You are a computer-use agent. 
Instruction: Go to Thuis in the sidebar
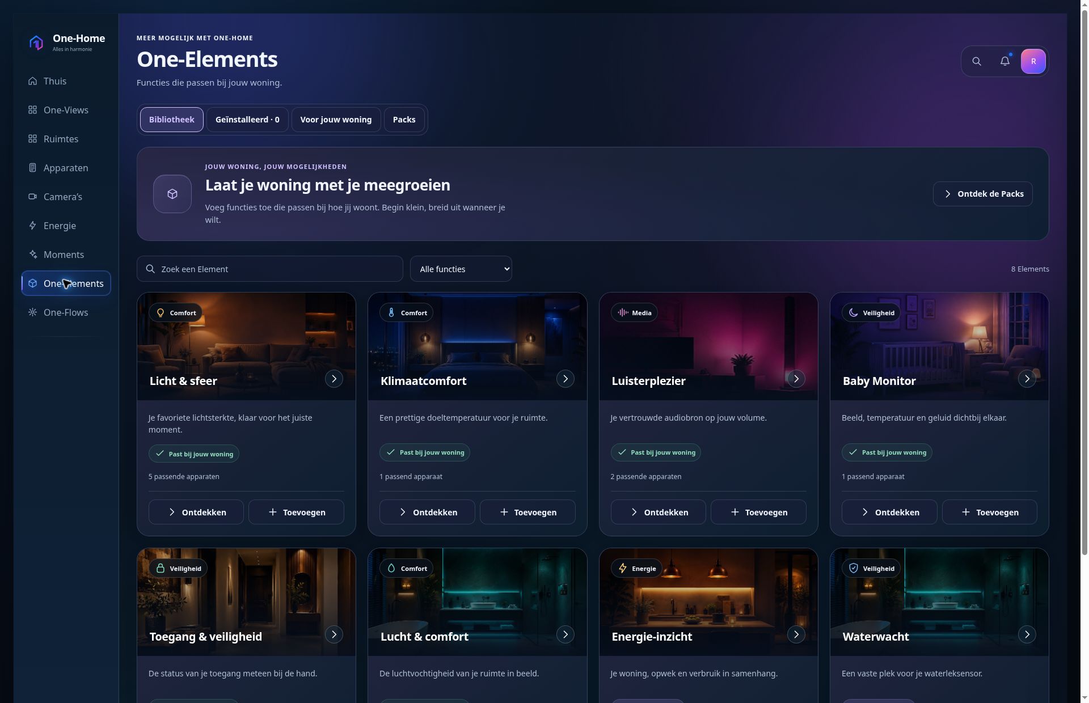[66, 81]
